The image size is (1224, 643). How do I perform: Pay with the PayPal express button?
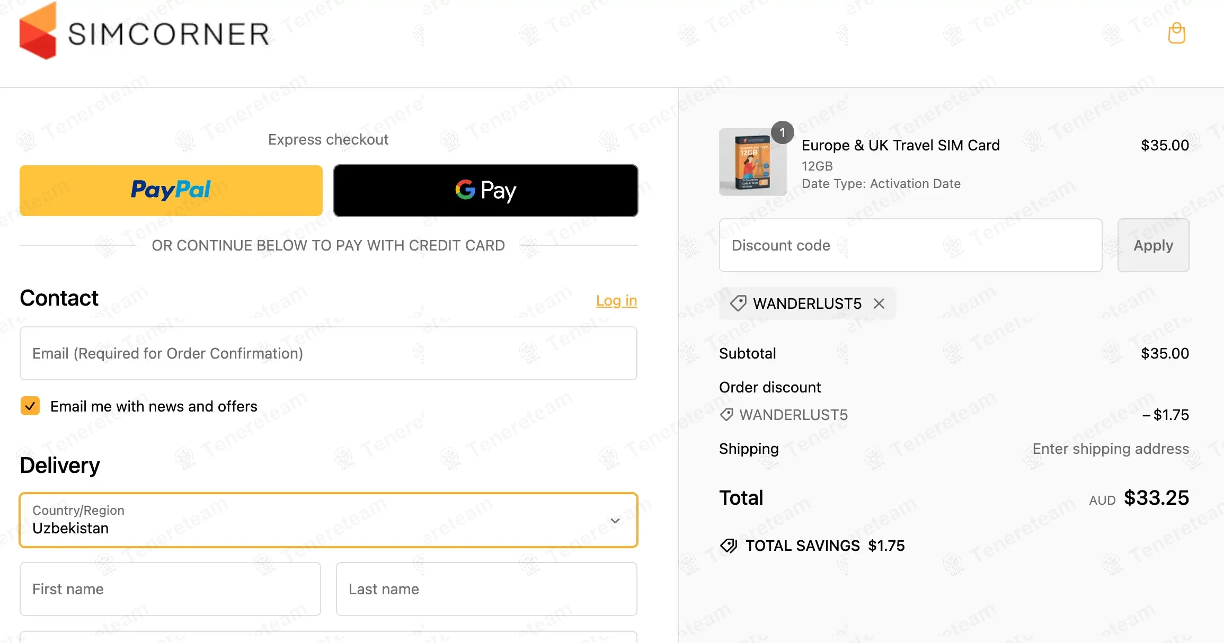point(171,190)
